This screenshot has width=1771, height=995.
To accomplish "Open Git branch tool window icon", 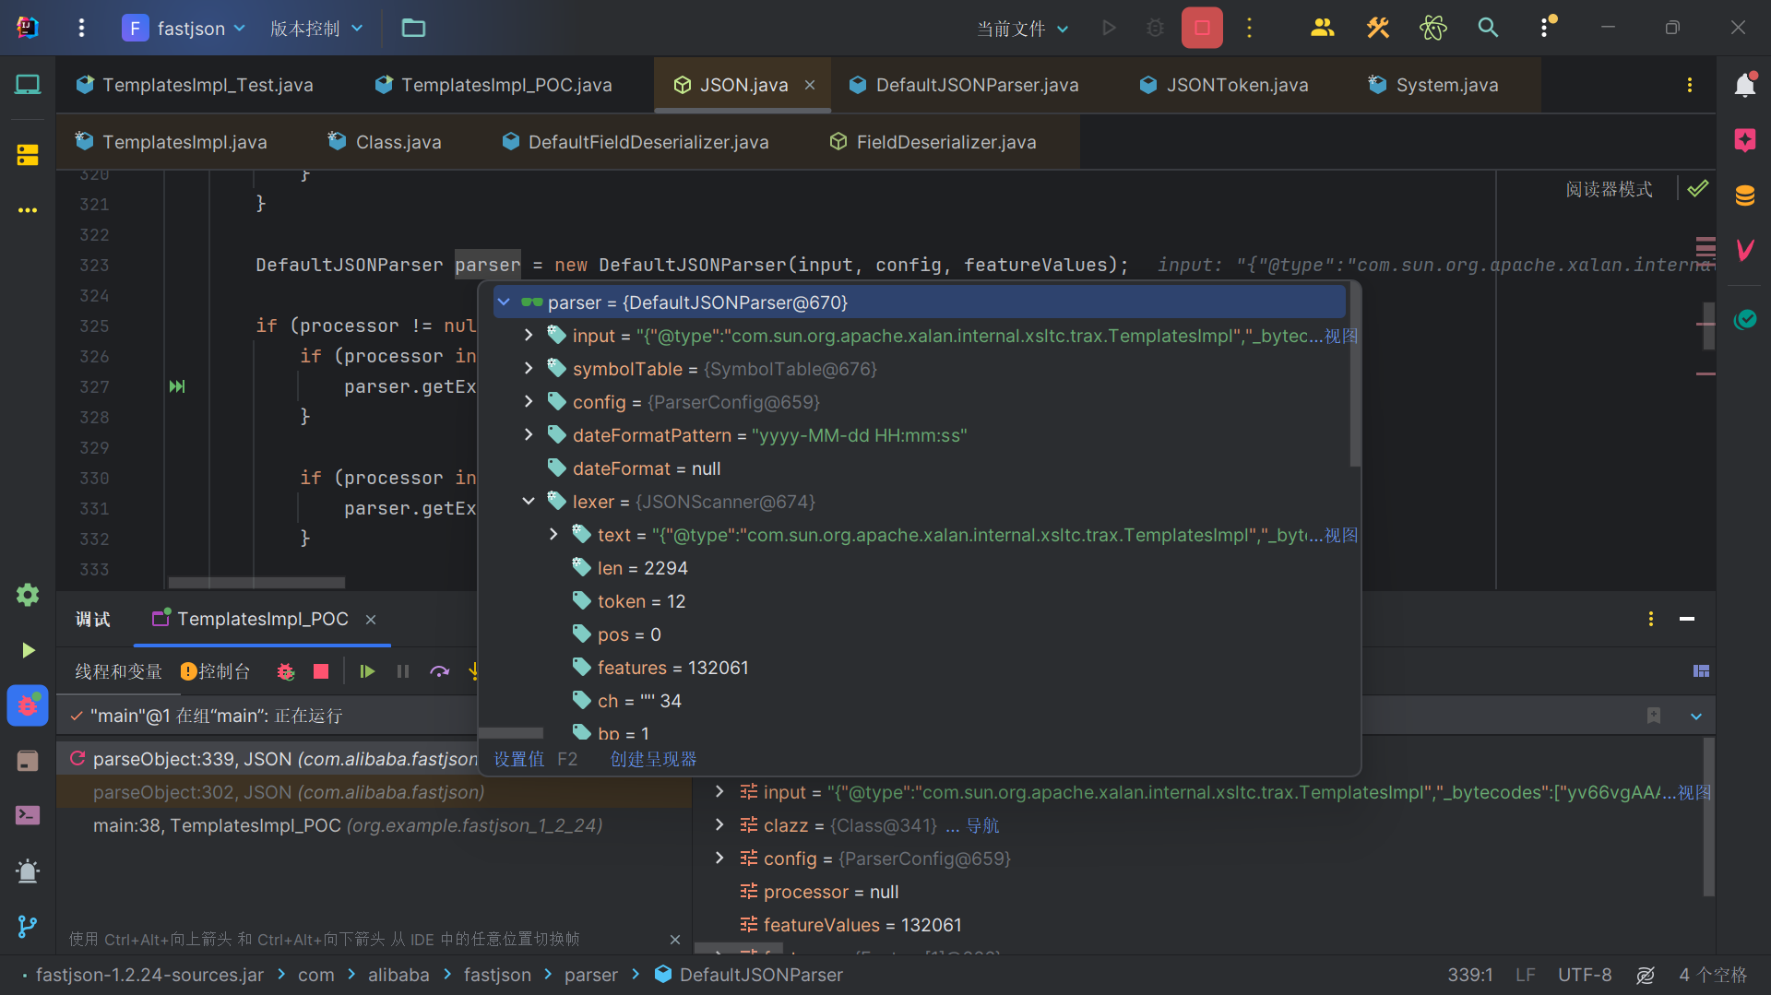I will 28,926.
